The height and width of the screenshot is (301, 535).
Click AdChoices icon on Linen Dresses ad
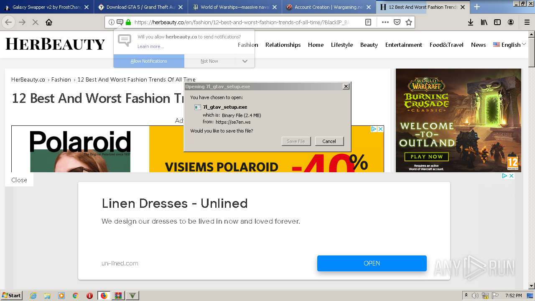(504, 176)
